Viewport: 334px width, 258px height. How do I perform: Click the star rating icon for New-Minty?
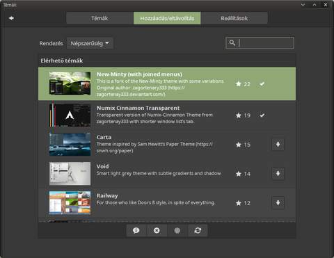point(239,83)
